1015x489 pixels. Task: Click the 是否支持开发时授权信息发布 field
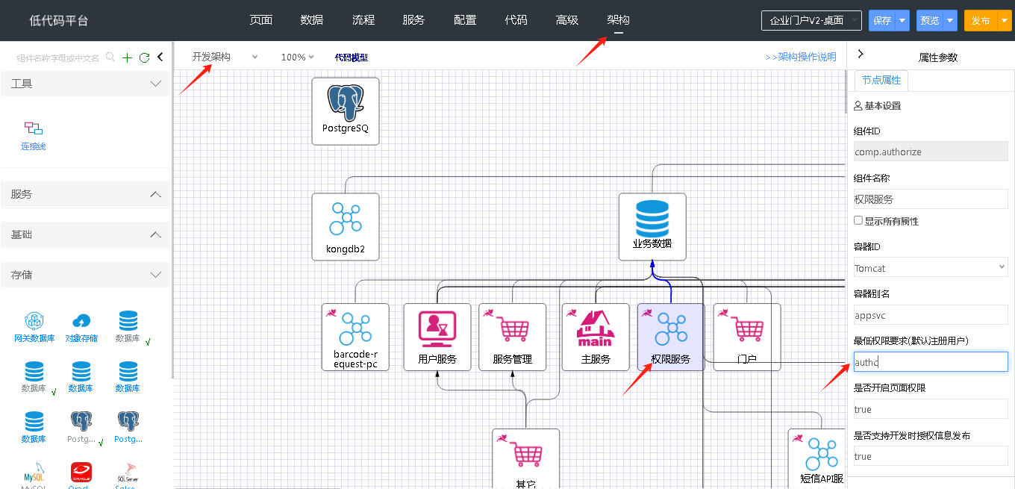pos(931,456)
